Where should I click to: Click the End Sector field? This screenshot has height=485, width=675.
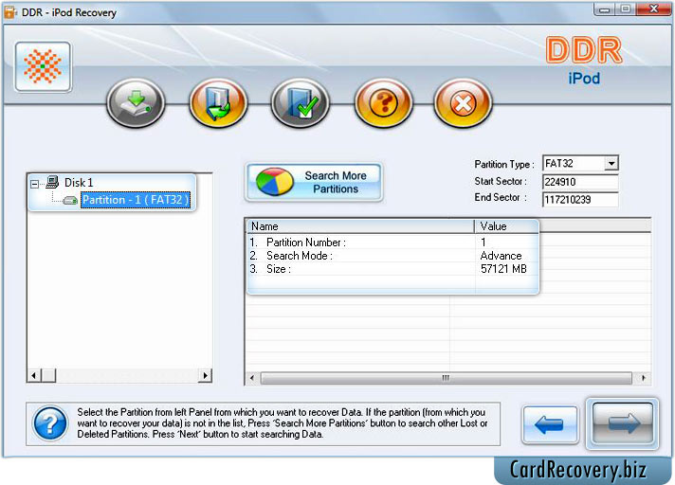coord(580,200)
